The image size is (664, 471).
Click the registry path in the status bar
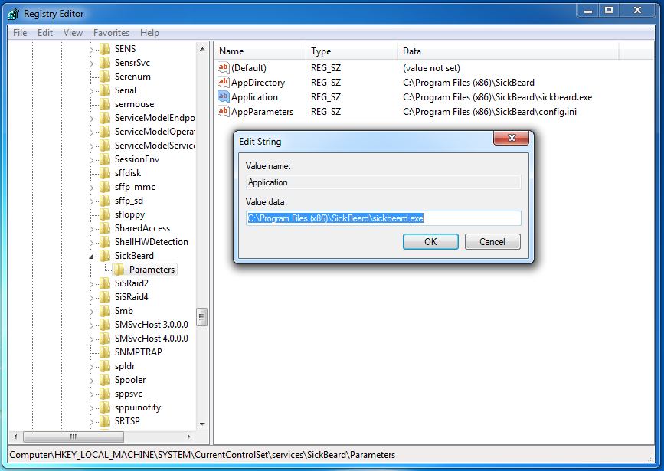(x=202, y=455)
